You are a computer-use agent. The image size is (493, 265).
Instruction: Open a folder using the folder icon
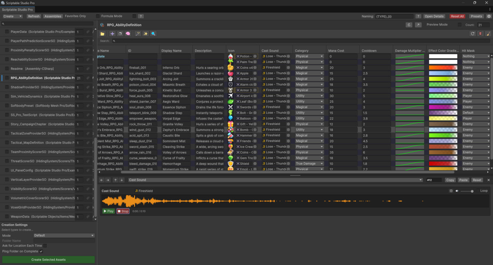[102, 34]
